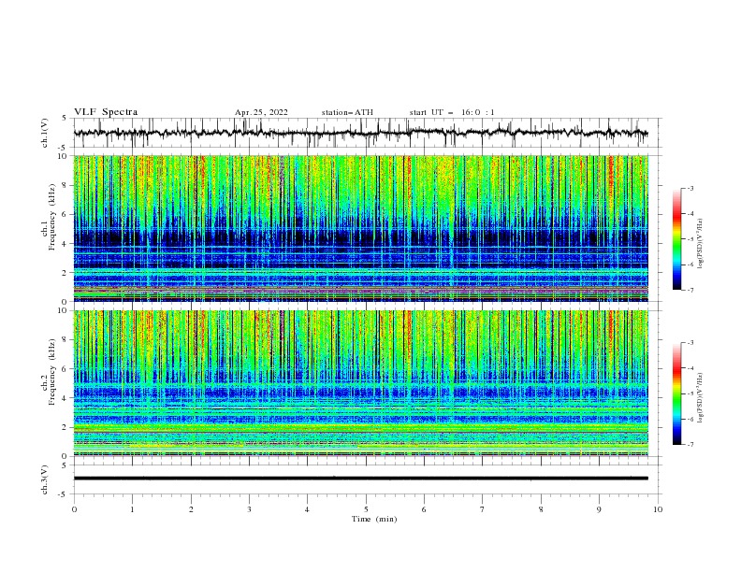Click the time axis tick labeled 0
This screenshot has width=741, height=572.
[74, 509]
